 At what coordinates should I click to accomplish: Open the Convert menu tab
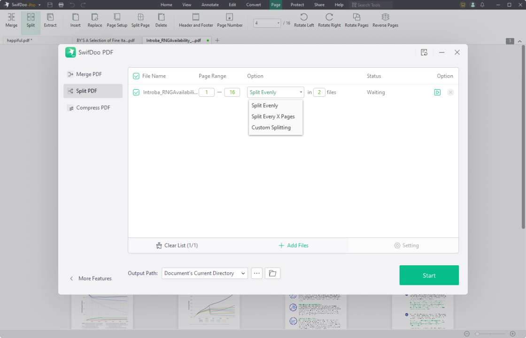pos(254,5)
